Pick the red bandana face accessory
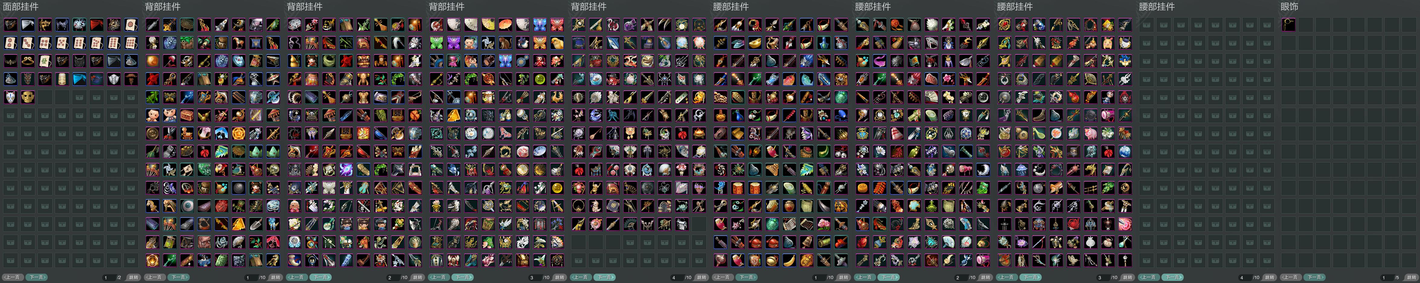Viewport: 1420px width, 283px height. point(96,25)
